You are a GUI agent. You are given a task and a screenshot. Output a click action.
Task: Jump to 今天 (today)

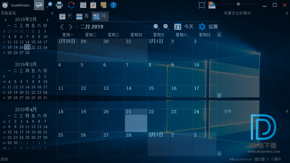coord(184,27)
